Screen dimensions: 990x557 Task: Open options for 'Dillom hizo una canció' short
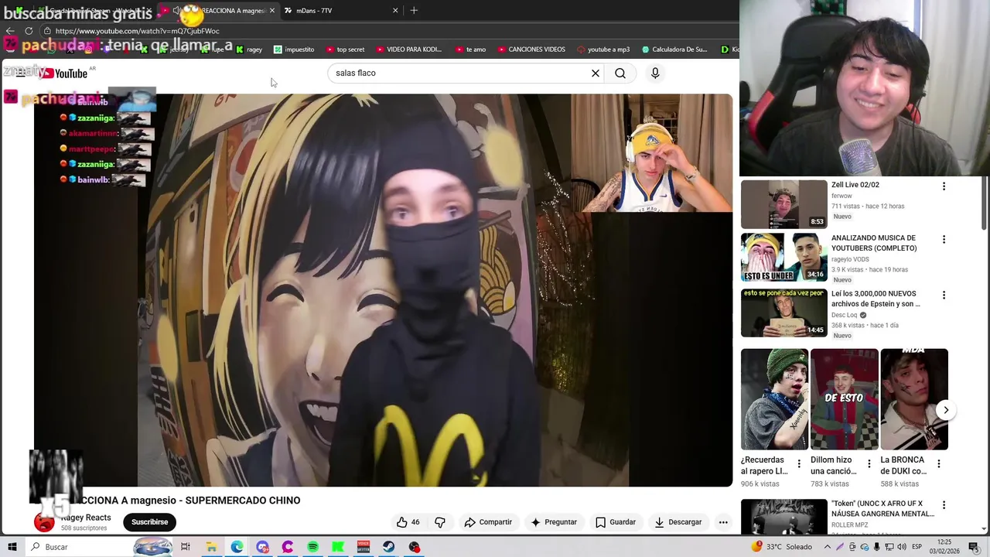pyautogui.click(x=869, y=464)
